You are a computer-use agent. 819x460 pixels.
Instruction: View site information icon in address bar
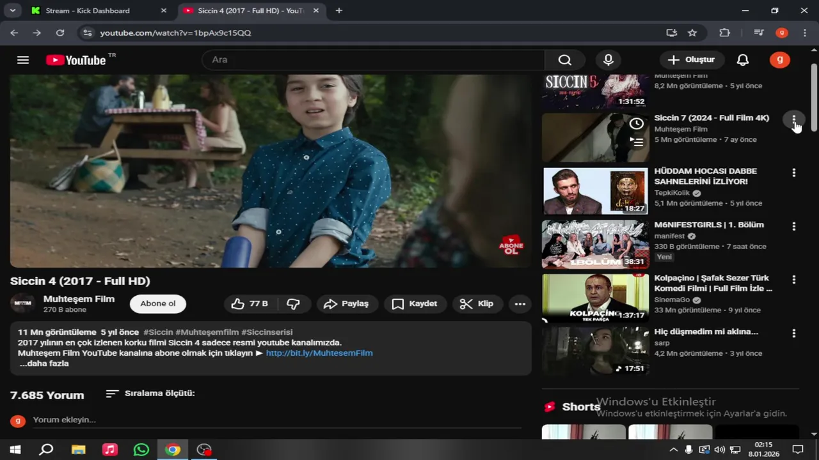pyautogui.click(x=88, y=33)
